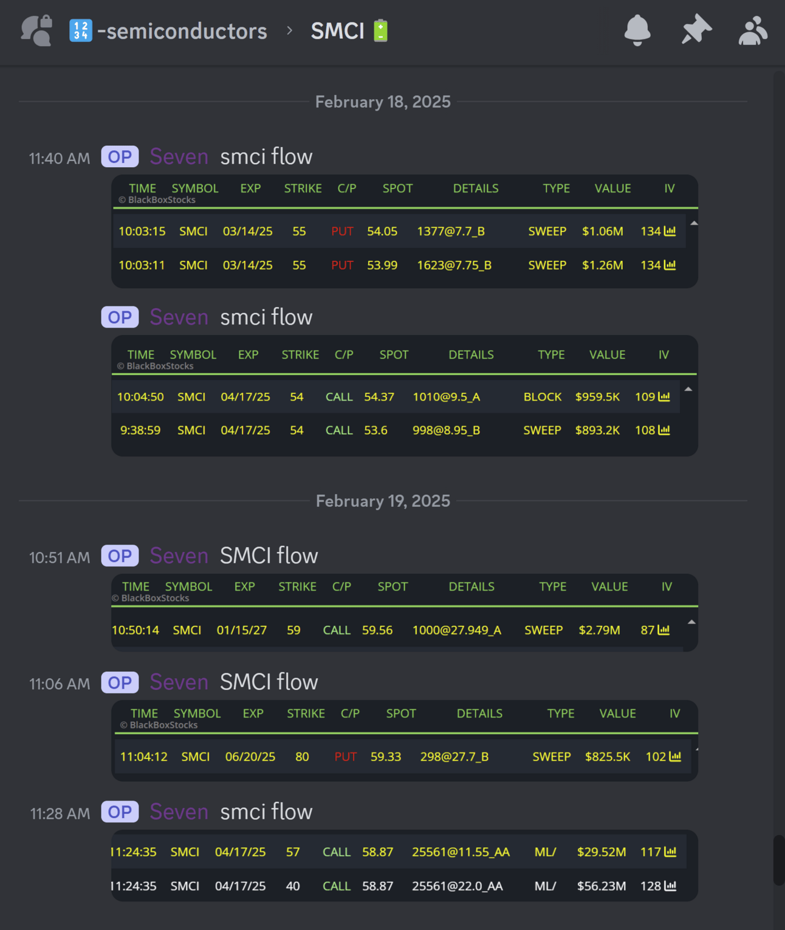The image size is (785, 930).
Task: Click OP badge on 10:51 AM message
Action: pos(120,556)
